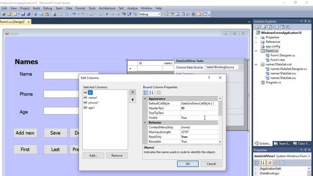Collapse the Form1.cs node
The height and width of the screenshot is (176, 313).
coord(256,51)
